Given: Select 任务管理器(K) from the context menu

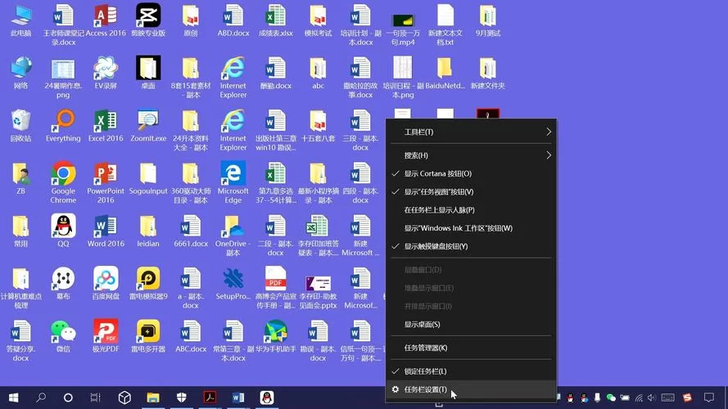Looking at the screenshot, I should click(426, 348).
